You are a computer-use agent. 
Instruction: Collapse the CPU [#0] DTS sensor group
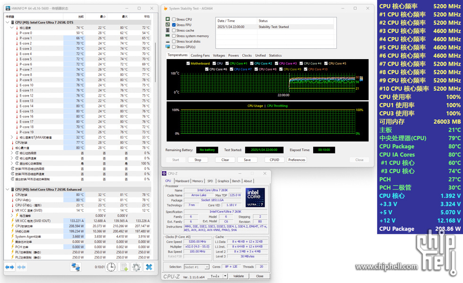coord(8,22)
